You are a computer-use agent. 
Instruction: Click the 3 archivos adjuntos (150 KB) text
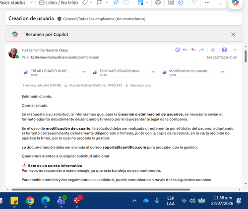(42, 85)
